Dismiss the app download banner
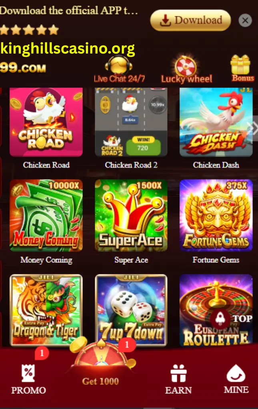 tap(245, 20)
